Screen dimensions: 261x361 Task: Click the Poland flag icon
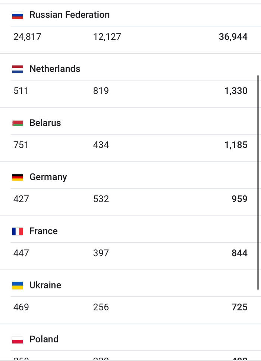17,339
